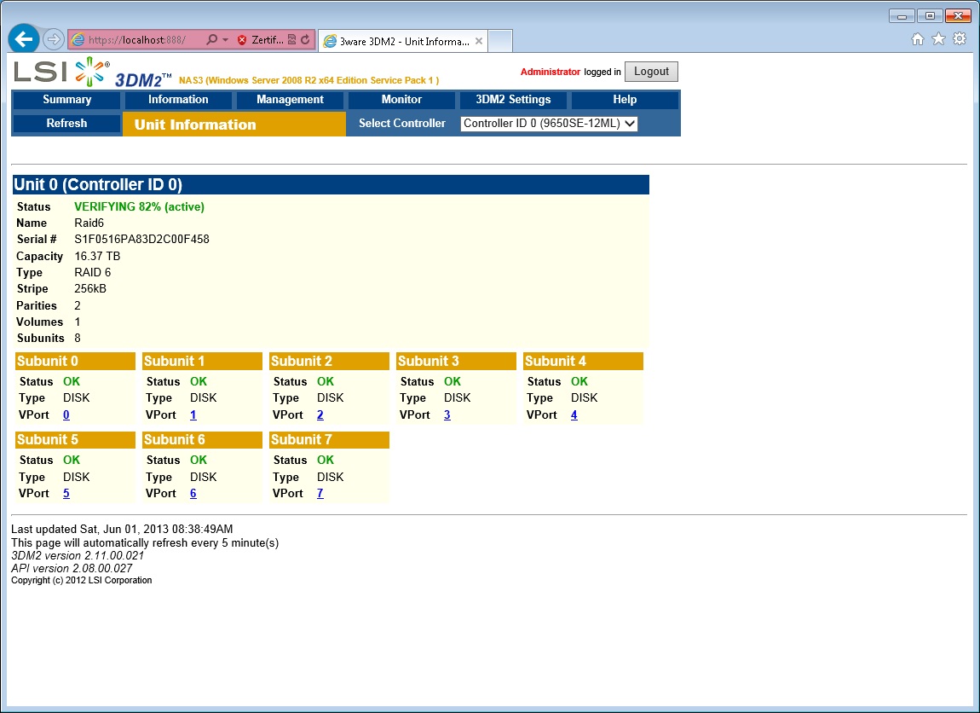Click the Refresh button in the navigation bar
Viewport: 980px width, 713px height.
pos(66,123)
